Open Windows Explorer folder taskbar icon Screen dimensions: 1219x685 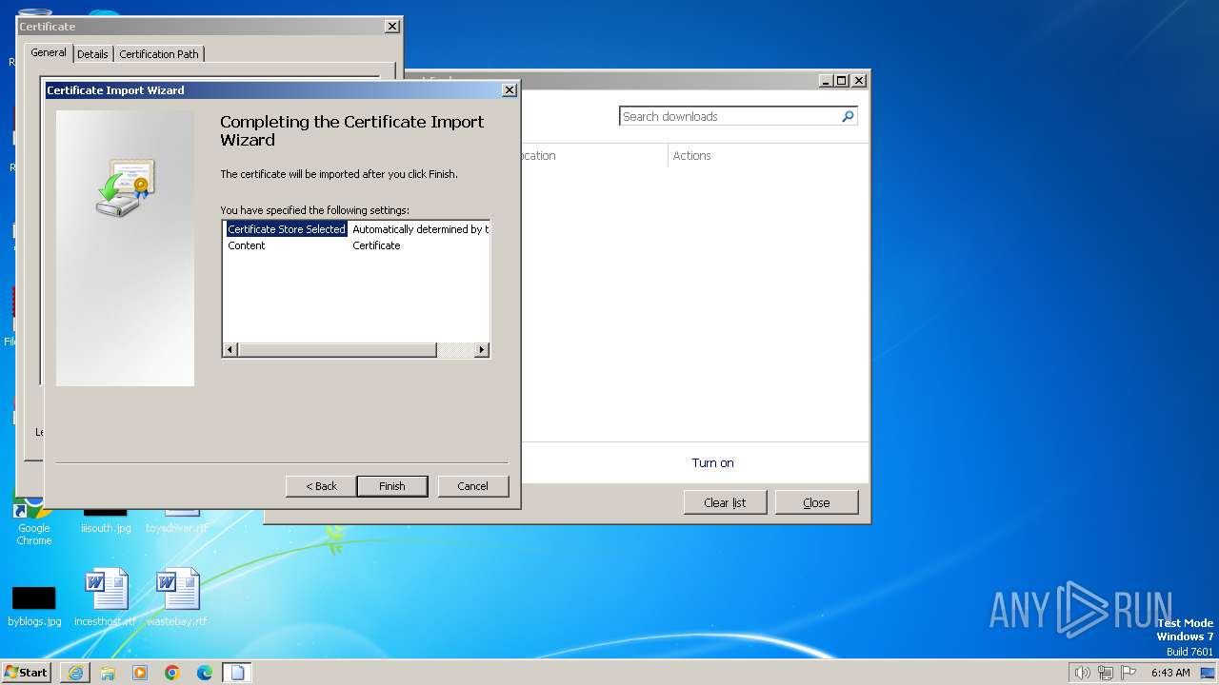point(108,673)
